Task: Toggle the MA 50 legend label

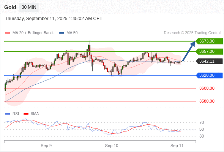Action: click(72, 33)
